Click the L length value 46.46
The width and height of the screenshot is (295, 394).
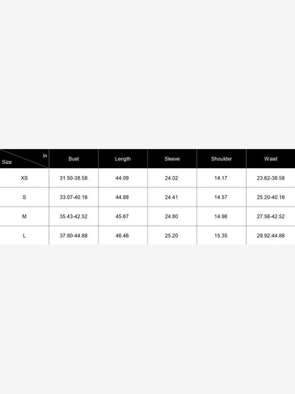click(x=122, y=236)
